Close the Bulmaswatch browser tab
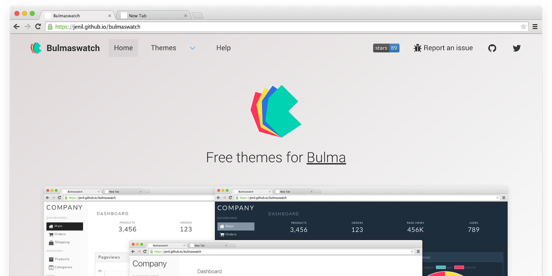 pos(110,16)
